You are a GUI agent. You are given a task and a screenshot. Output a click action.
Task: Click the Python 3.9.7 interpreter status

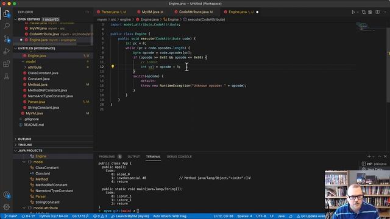[x=54, y=217]
